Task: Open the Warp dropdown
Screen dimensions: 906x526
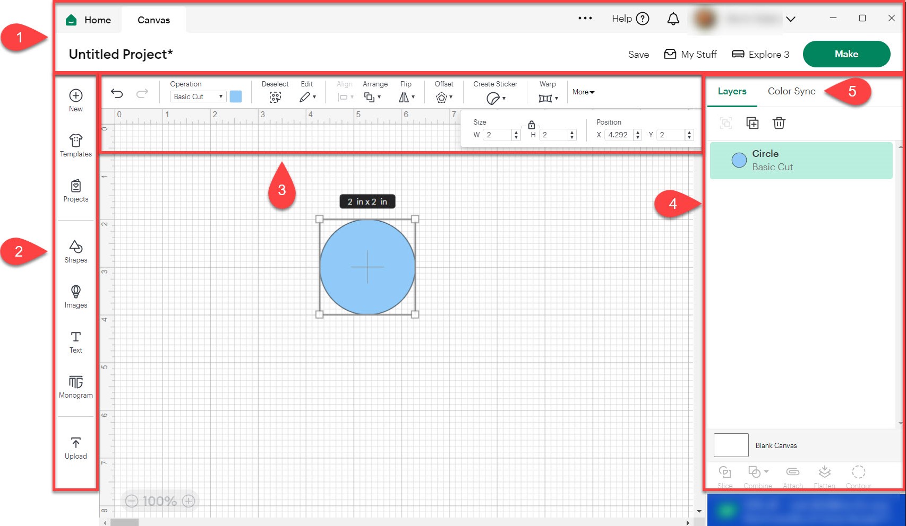Action: (x=548, y=98)
